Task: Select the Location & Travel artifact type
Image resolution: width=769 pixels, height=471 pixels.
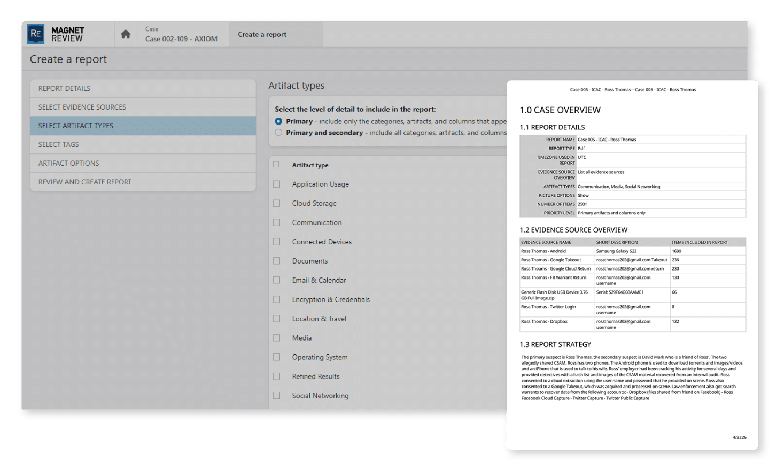Action: [276, 319]
